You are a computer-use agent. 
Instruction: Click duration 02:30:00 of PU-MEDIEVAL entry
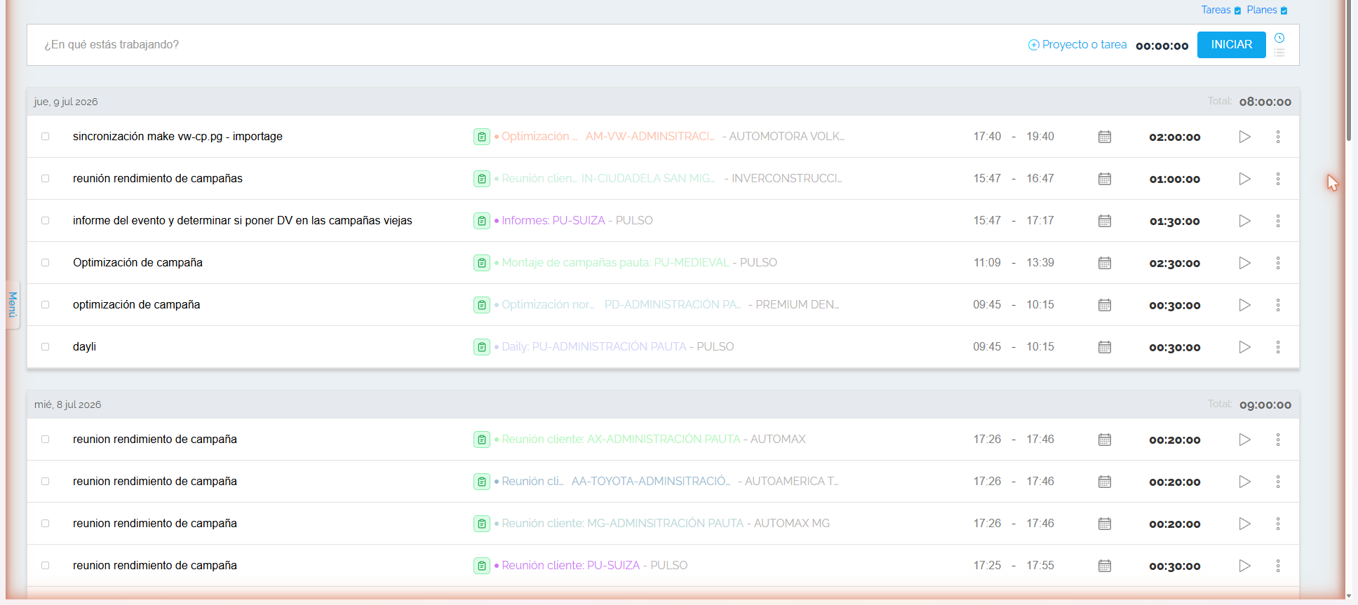[x=1174, y=264]
